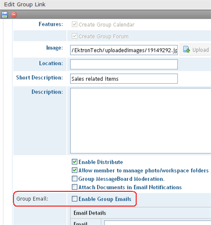Image resolution: width=211 pixels, height=225 pixels.
Task: Click the Image path input field
Action: tap(124, 50)
